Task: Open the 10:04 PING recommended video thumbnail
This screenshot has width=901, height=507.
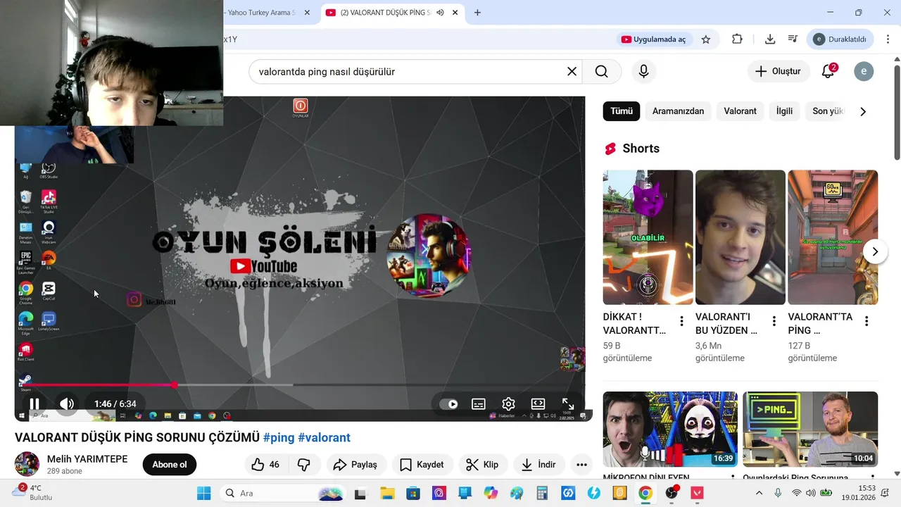Action: (810, 429)
